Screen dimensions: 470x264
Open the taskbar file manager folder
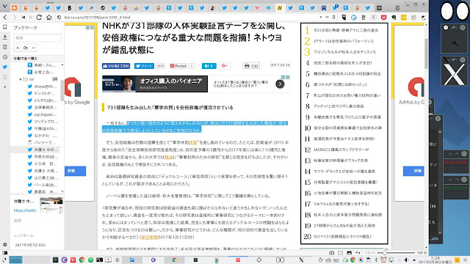pos(132,260)
